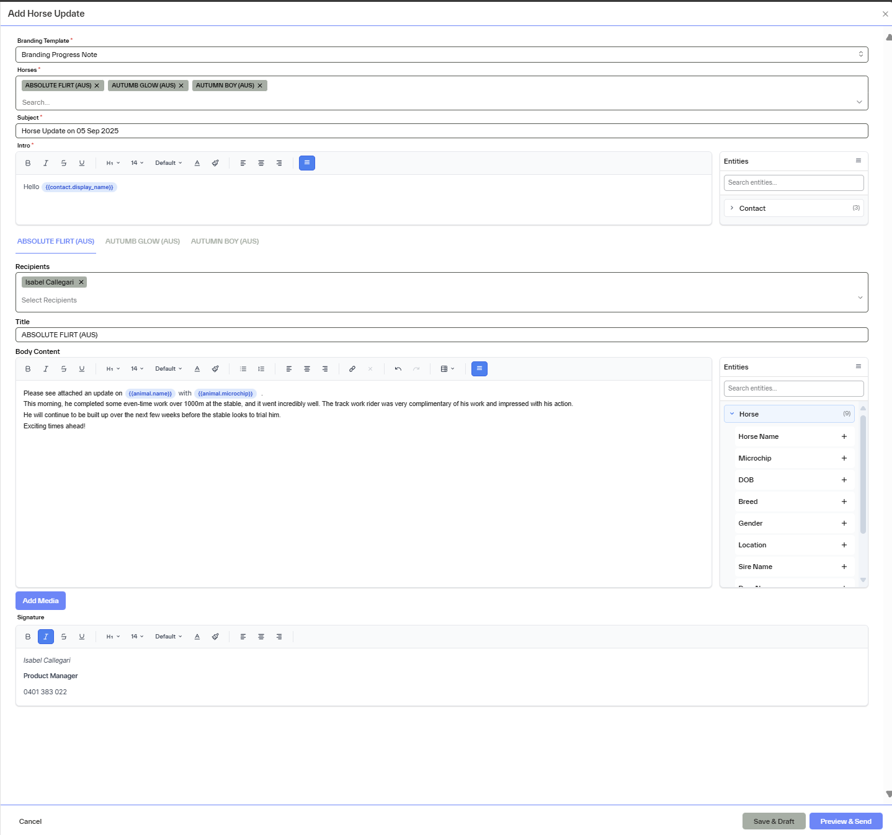Click the Subject input field
Viewport: 892px width, 835px height.
click(x=442, y=131)
